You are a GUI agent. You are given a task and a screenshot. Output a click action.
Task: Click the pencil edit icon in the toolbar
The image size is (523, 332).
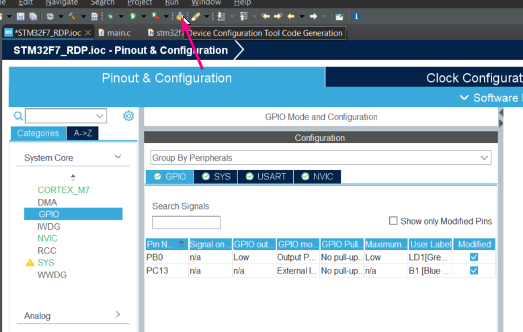click(x=196, y=16)
